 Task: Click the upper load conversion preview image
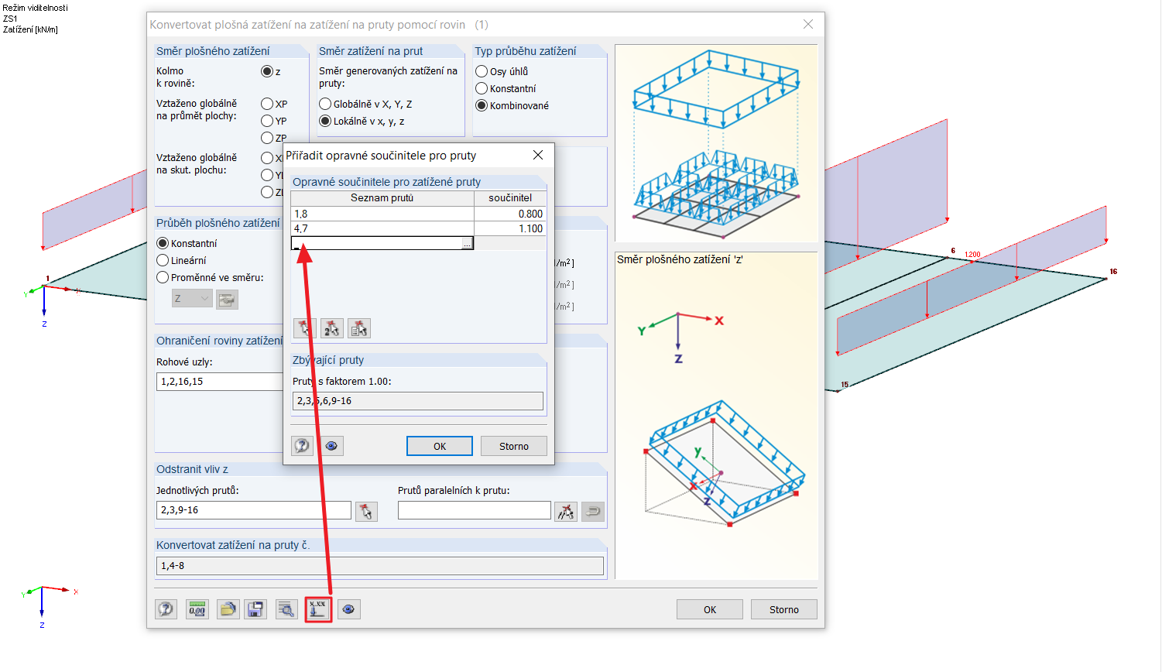(x=716, y=143)
